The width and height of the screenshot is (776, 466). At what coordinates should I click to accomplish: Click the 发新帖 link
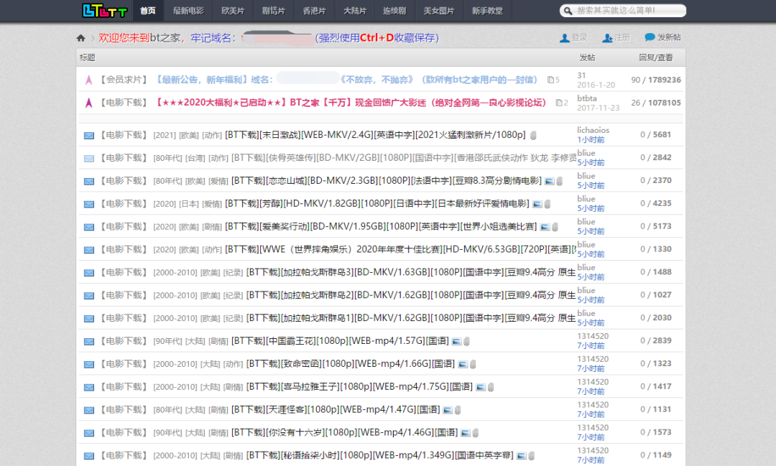(669, 37)
